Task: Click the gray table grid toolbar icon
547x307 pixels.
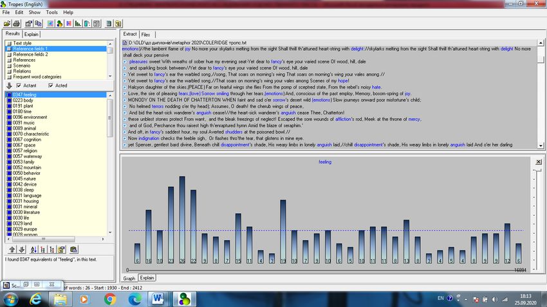Action: (97, 24)
